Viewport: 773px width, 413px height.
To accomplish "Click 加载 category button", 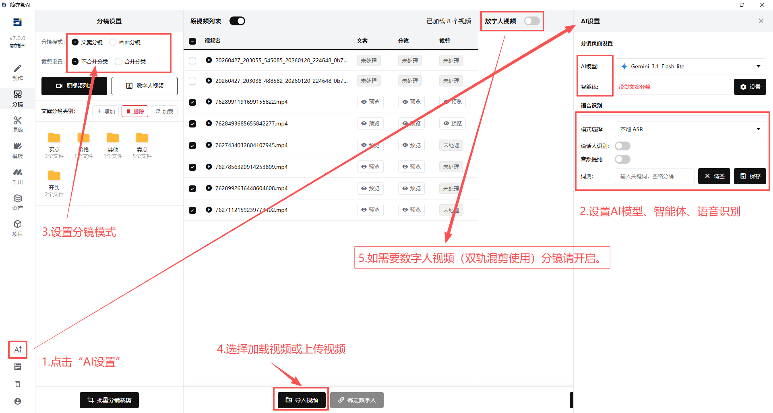I will [x=164, y=111].
